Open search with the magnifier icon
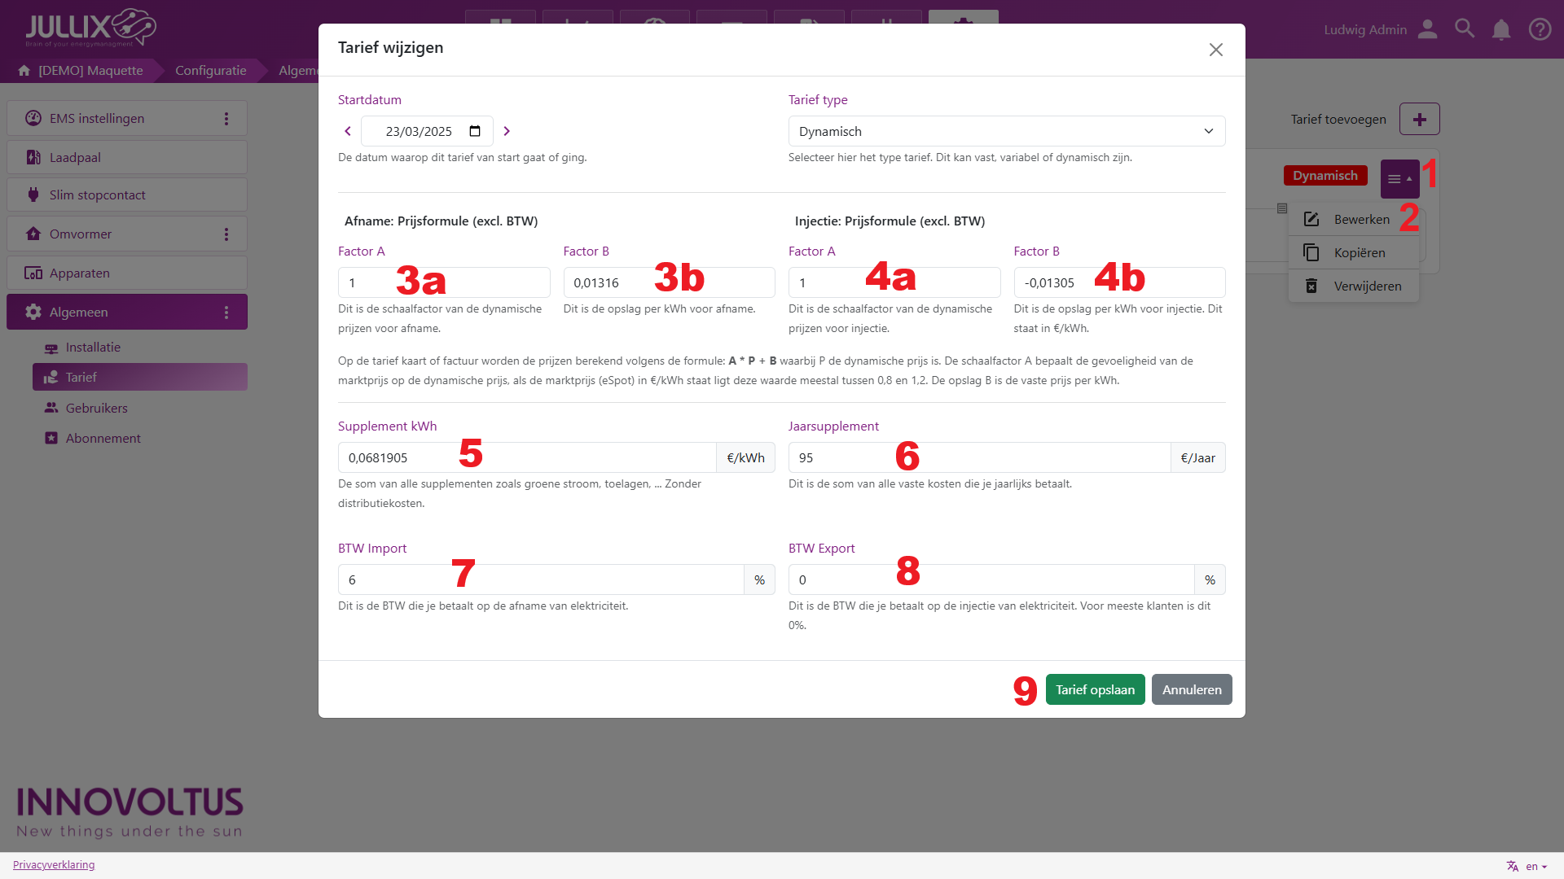Image resolution: width=1564 pixels, height=879 pixels. pyautogui.click(x=1465, y=29)
